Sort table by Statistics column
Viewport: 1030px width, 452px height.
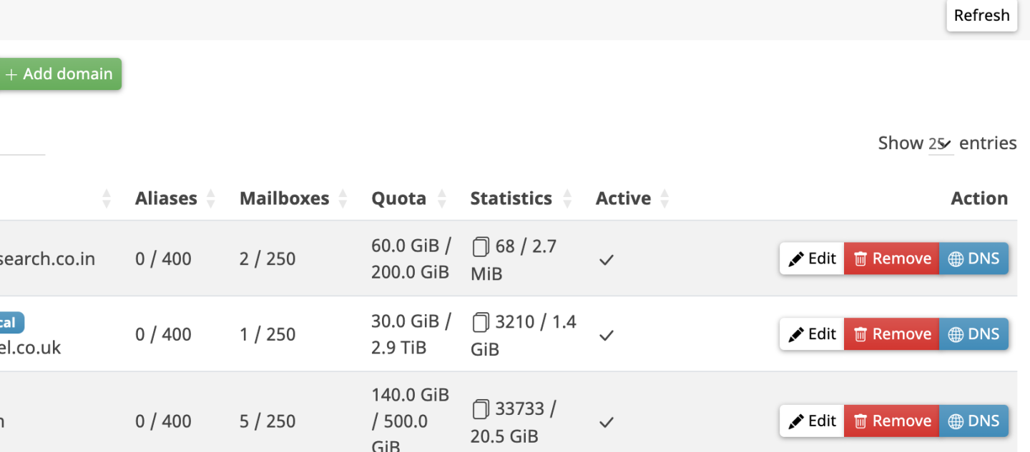[511, 199]
